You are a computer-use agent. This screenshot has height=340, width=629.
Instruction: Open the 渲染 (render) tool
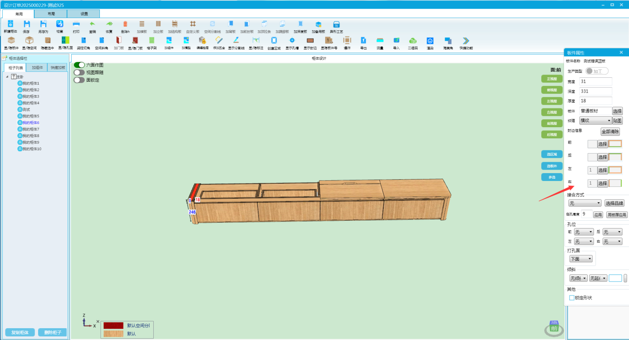click(x=430, y=41)
